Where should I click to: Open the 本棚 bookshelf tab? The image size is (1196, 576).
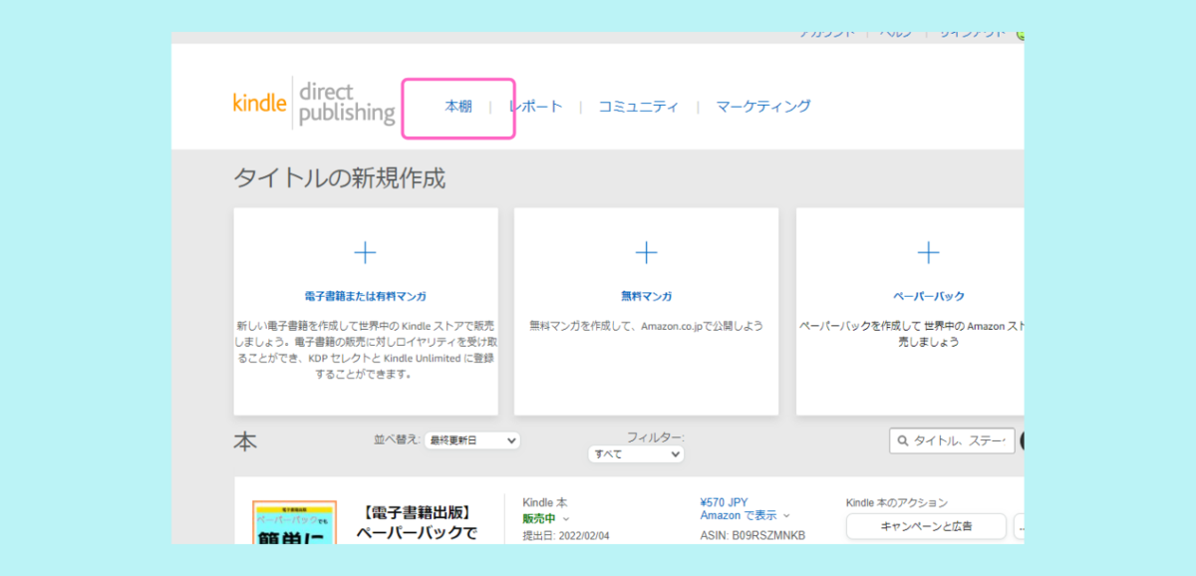pyautogui.click(x=458, y=107)
